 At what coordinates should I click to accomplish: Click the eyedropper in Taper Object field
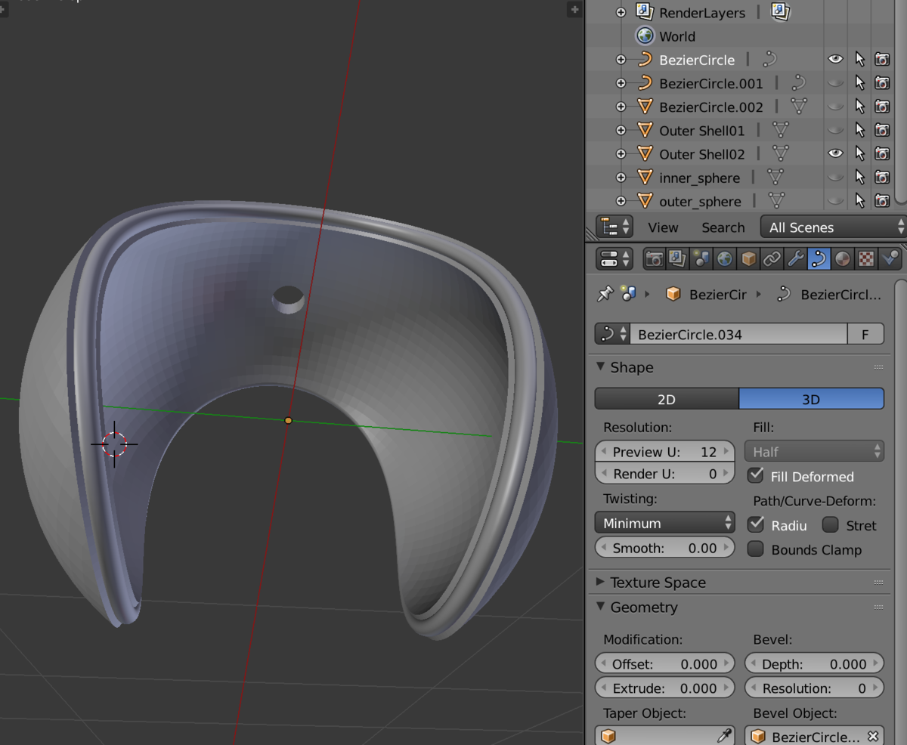click(724, 736)
